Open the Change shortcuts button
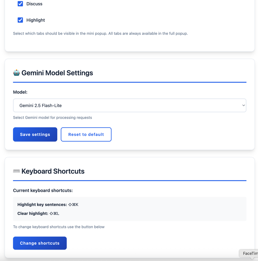This screenshot has width=258, height=261. pos(40,243)
